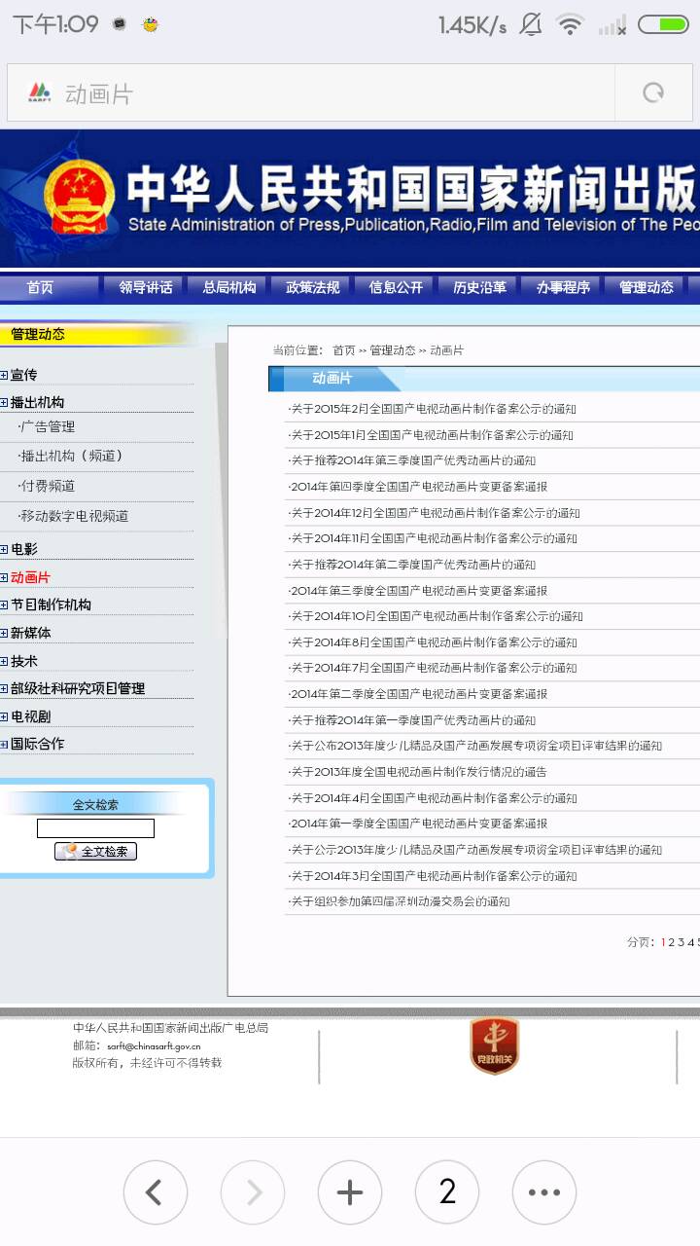Tap the browser forward arrow button

click(x=252, y=1191)
